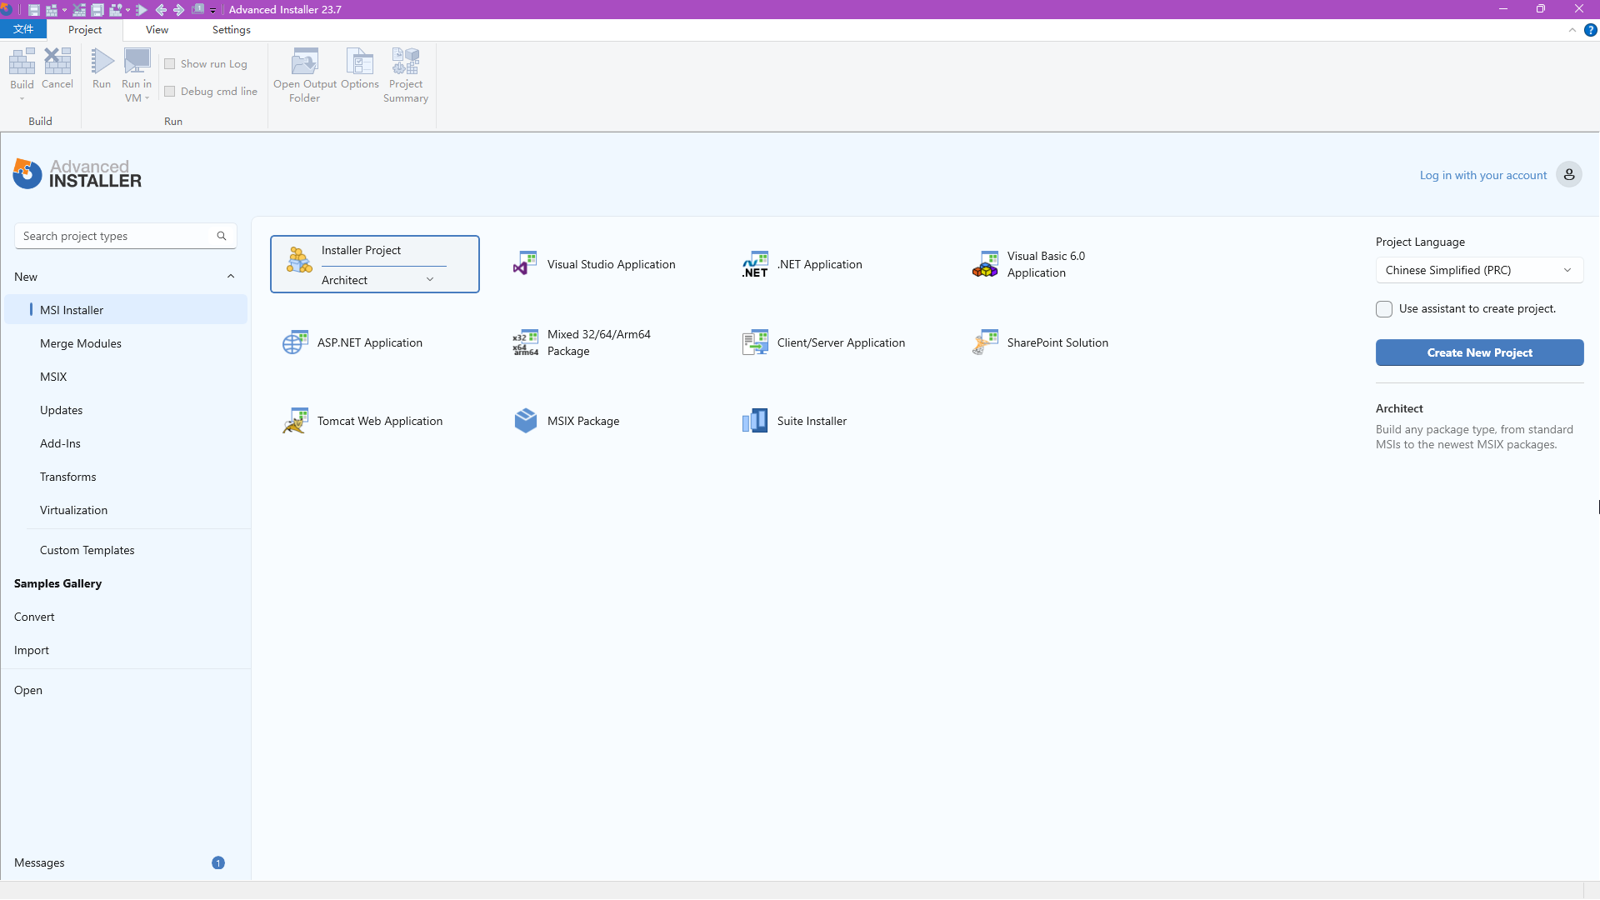The width and height of the screenshot is (1600, 900).
Task: Click the Back arrow in the title bar
Action: (x=161, y=10)
